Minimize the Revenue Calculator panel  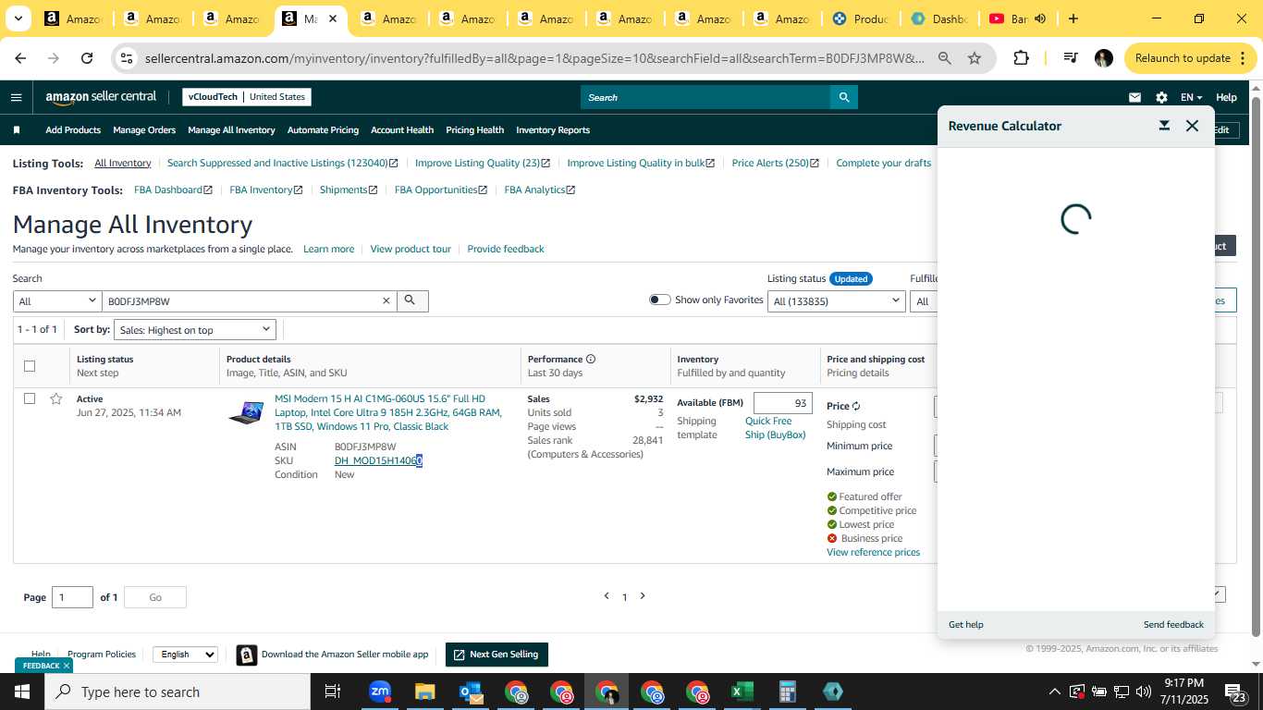[x=1164, y=126]
